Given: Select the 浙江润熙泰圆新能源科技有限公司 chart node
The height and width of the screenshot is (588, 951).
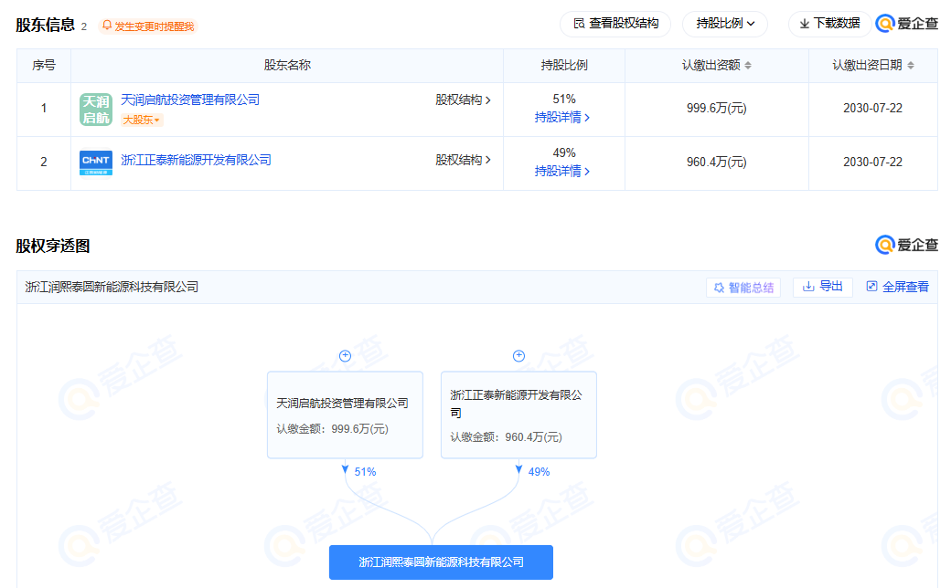Looking at the screenshot, I should tap(441, 562).
